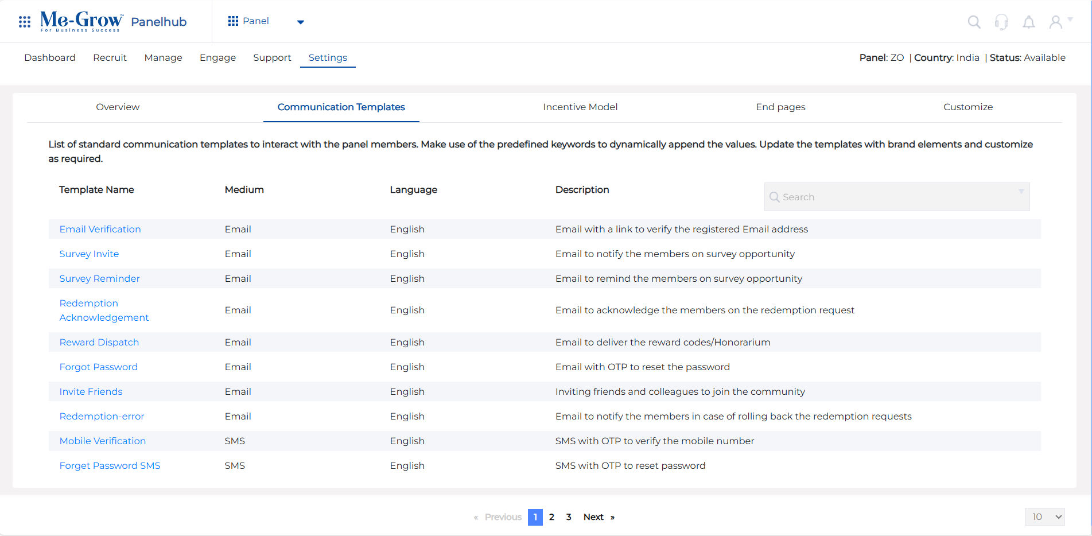Viewport: 1092px width, 536px height.
Task: Click the Me-Grow Panelhub logo
Action: tap(113, 22)
